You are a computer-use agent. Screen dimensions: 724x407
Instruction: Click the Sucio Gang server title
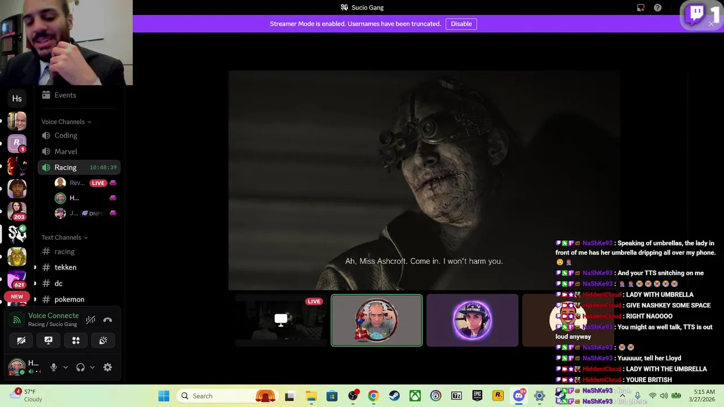click(x=362, y=8)
